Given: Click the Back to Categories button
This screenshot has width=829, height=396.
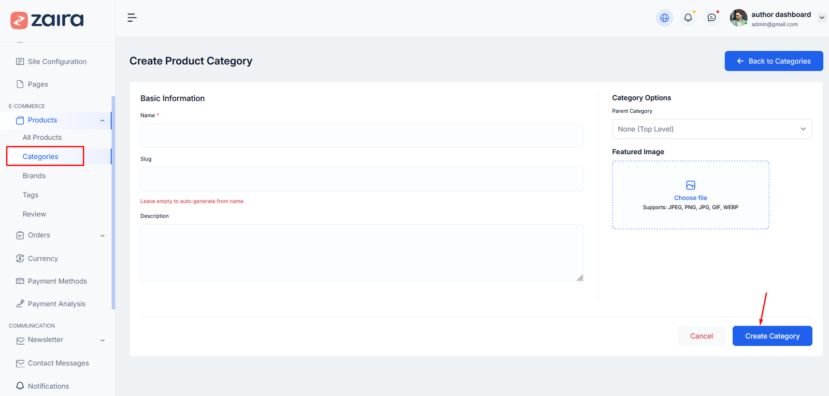Looking at the screenshot, I should 774,61.
